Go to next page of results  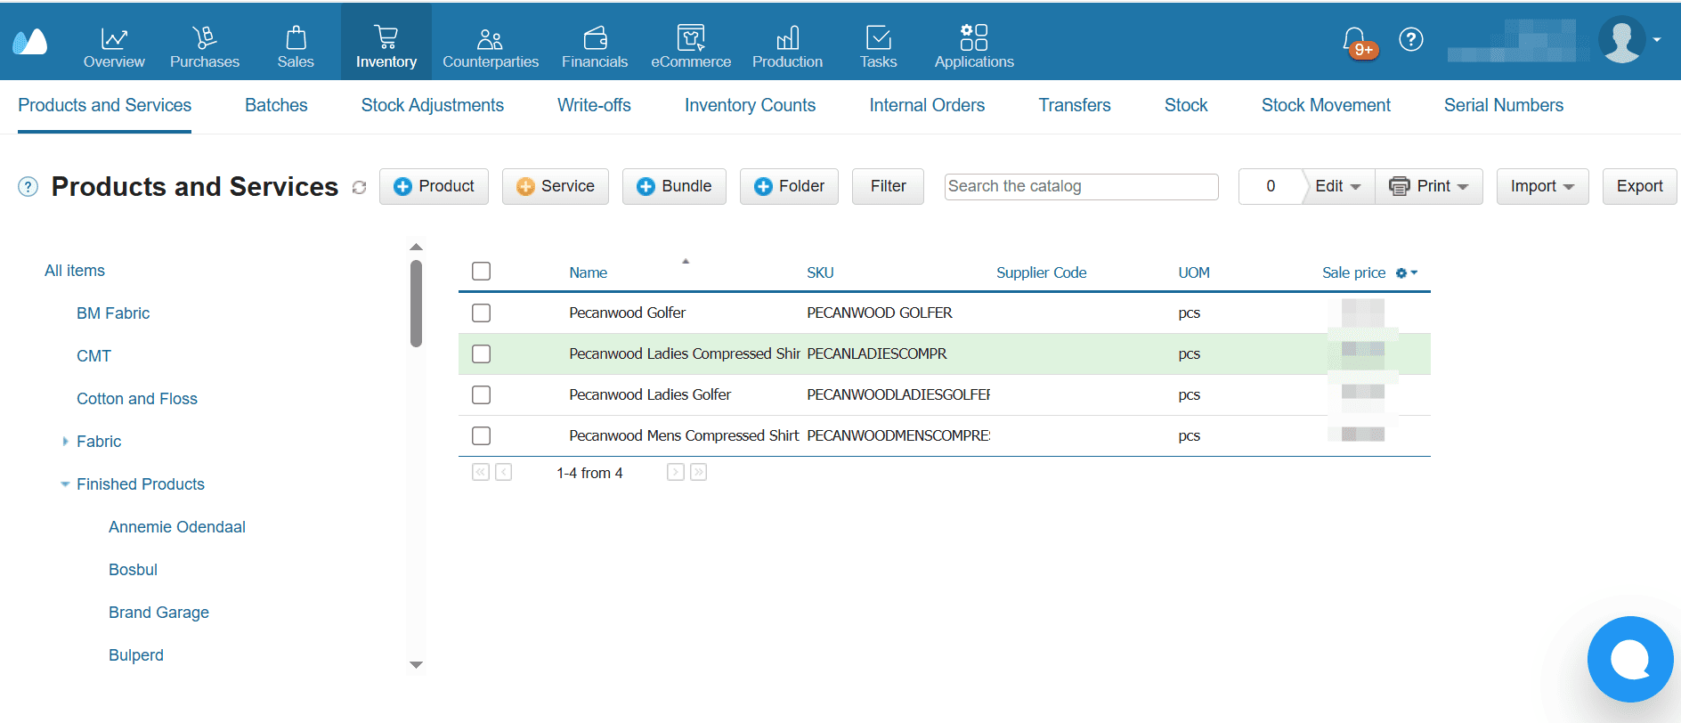click(676, 472)
